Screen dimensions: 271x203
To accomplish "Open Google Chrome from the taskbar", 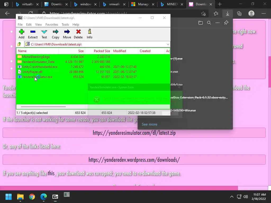I will 32,197.
